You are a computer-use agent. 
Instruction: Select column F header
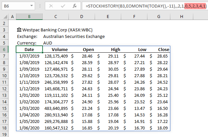tap(134, 17)
